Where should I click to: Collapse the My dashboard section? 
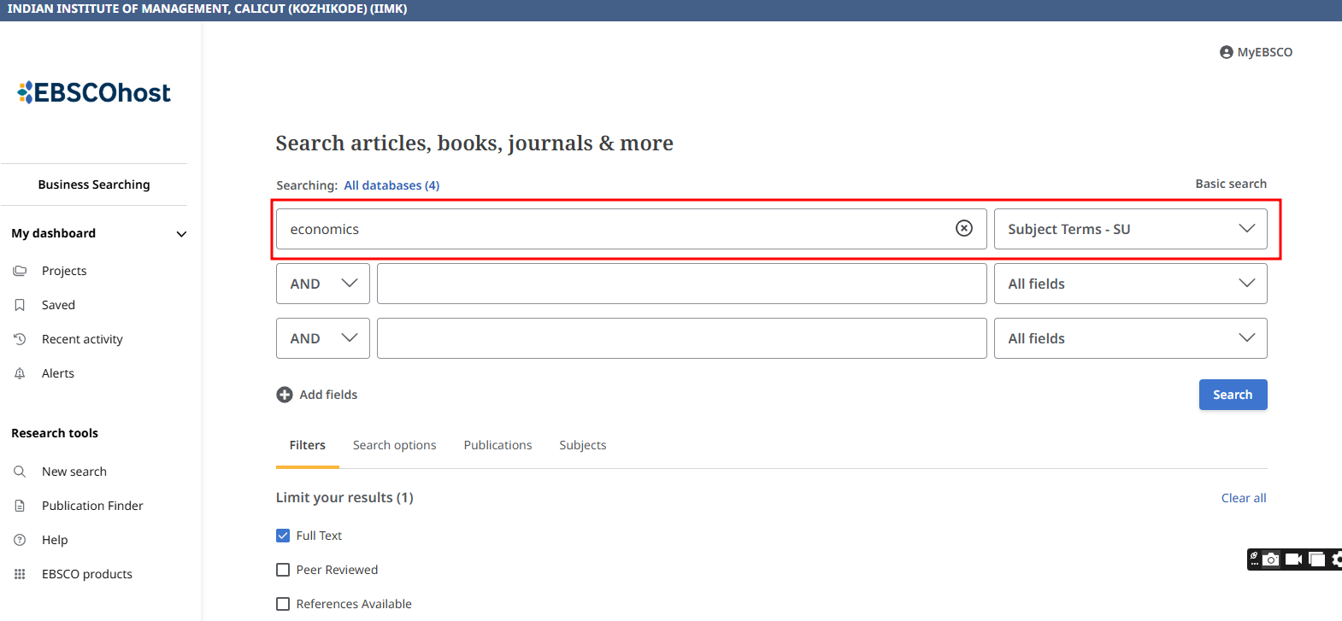tap(181, 234)
